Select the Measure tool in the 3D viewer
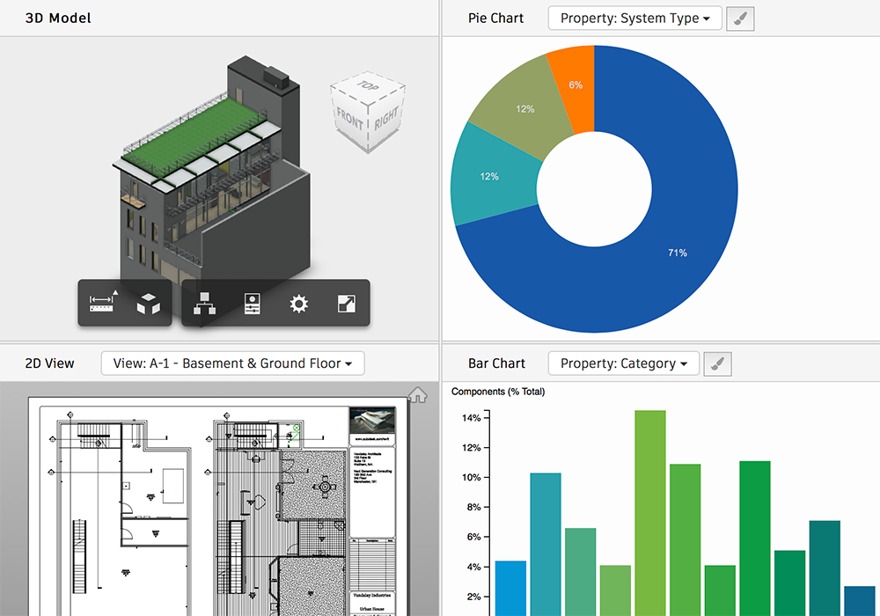880x616 pixels. 103,303
